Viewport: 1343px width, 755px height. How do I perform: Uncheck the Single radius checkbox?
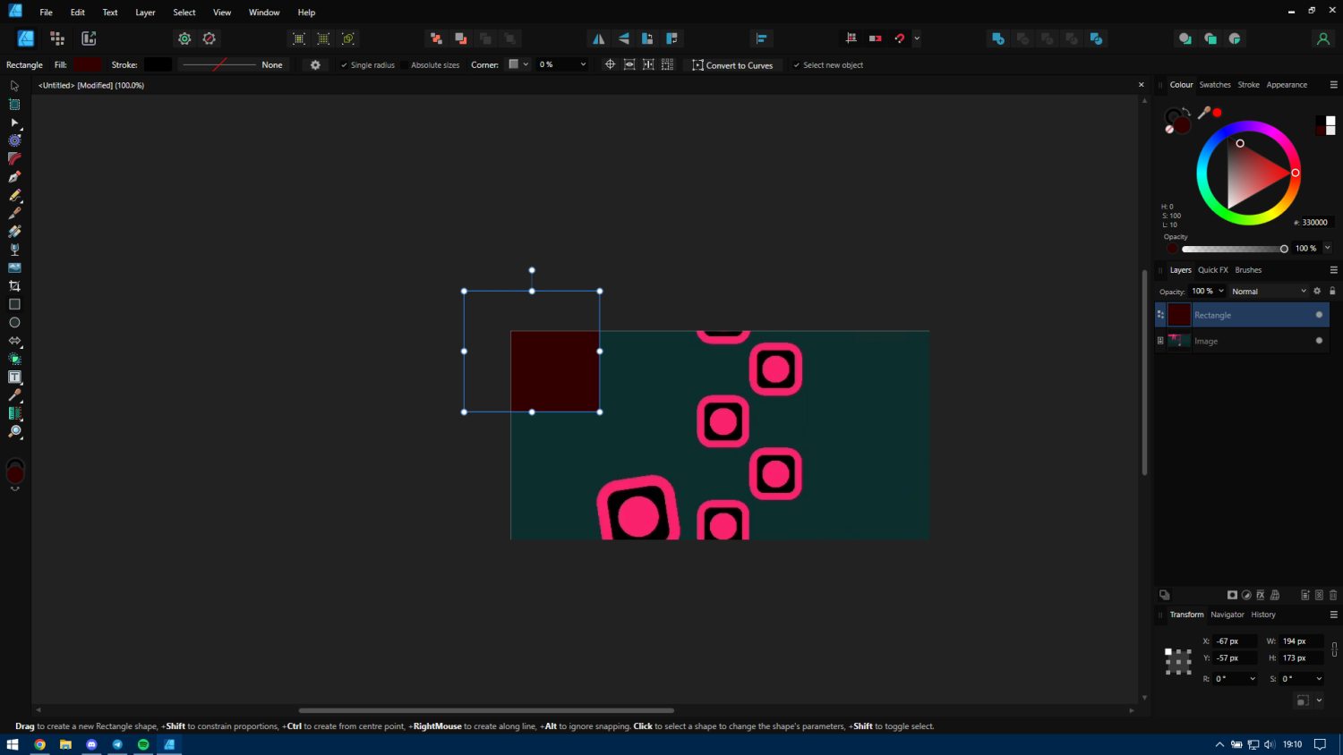click(x=344, y=65)
